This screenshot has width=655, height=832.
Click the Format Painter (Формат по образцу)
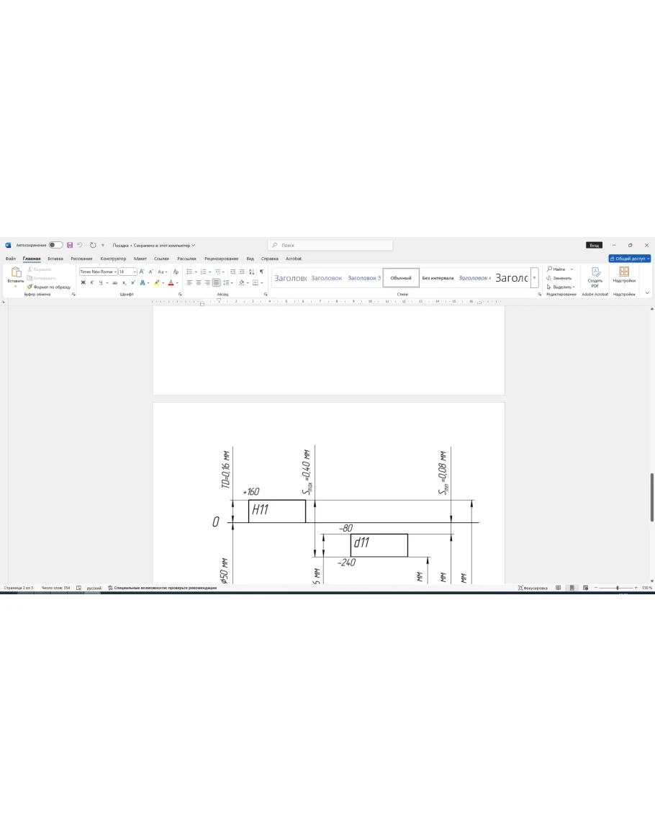[x=49, y=287]
